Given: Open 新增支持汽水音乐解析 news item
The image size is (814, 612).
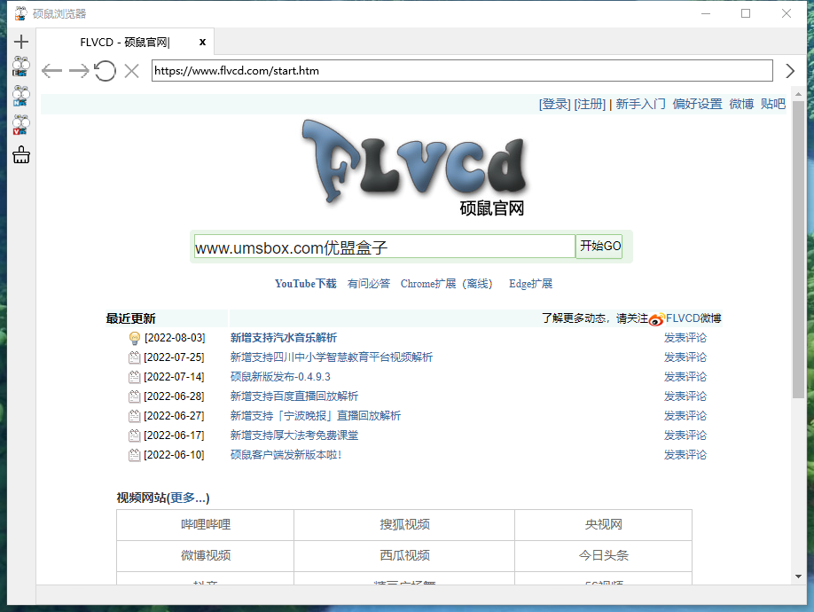Looking at the screenshot, I should (x=284, y=338).
